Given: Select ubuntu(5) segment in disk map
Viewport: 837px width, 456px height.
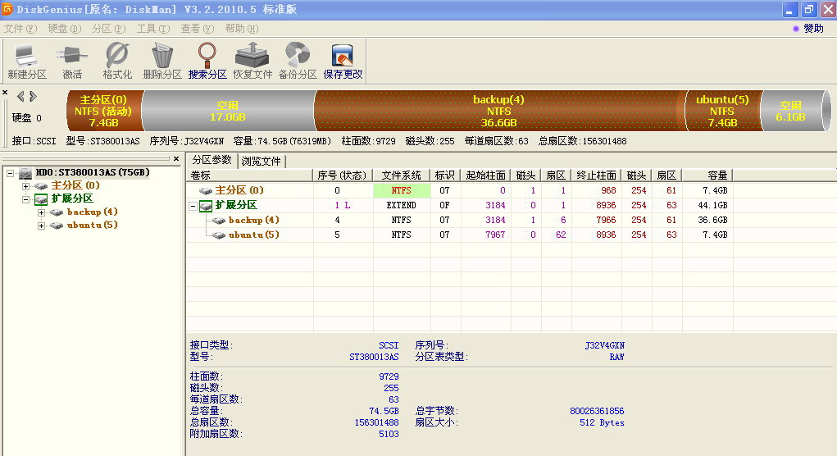Looking at the screenshot, I should click(x=722, y=111).
